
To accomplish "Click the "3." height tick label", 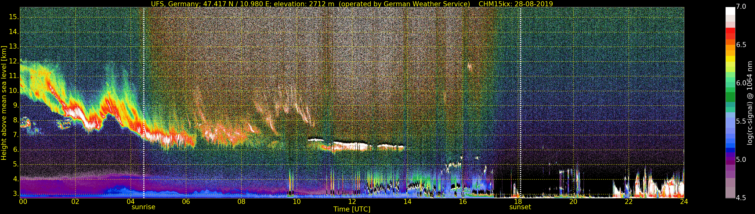I will pyautogui.click(x=15, y=194).
